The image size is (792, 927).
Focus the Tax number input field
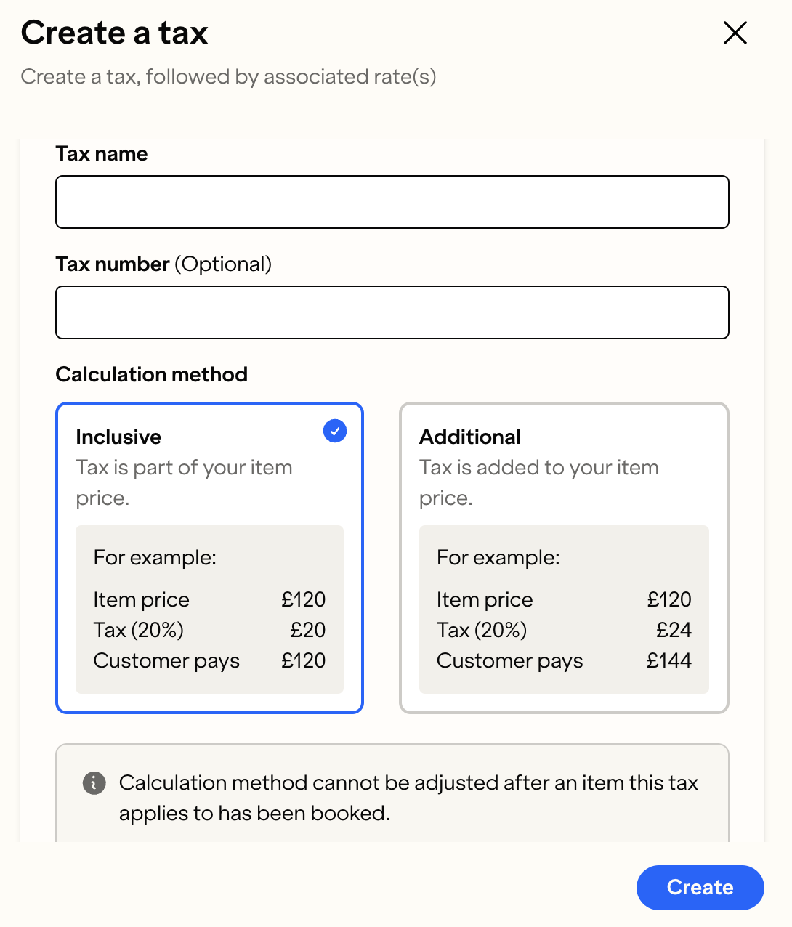click(392, 312)
